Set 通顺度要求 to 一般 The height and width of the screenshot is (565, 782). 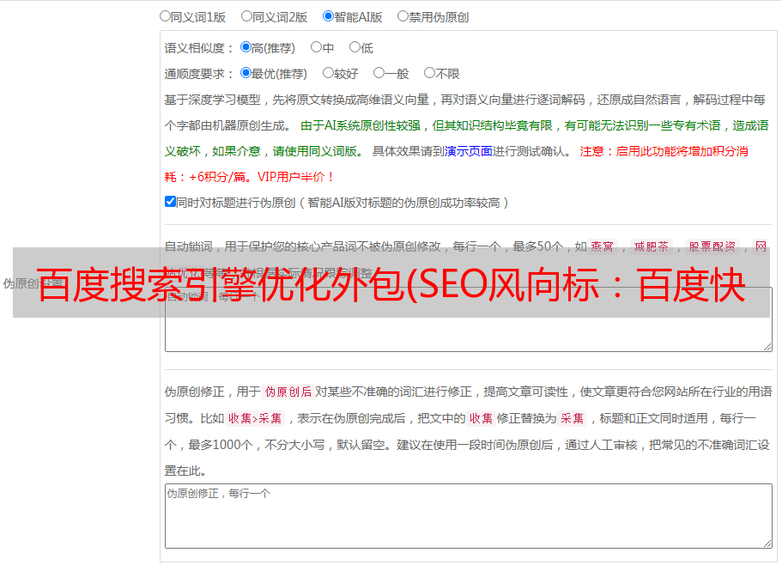point(379,73)
